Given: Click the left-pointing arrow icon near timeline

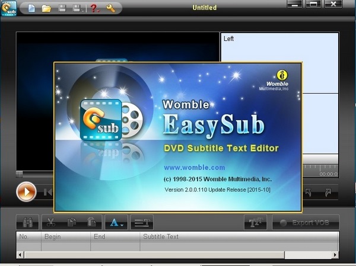Looking at the screenshot, I should (308, 193).
